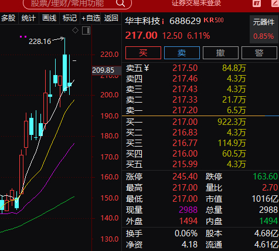Screen dimensions: 279x251
Task: Click the 卖五 price 217.50
Action: pos(185,68)
